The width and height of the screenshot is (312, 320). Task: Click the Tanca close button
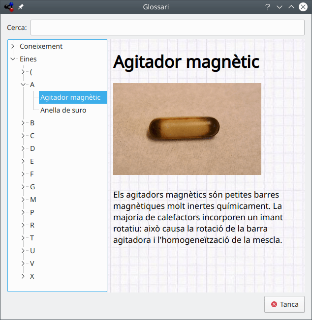[x=284, y=304]
